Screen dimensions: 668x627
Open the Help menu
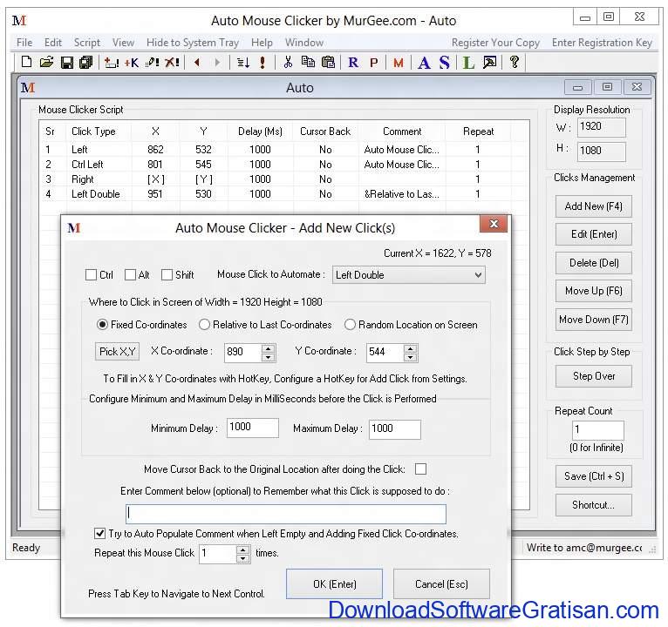point(262,43)
